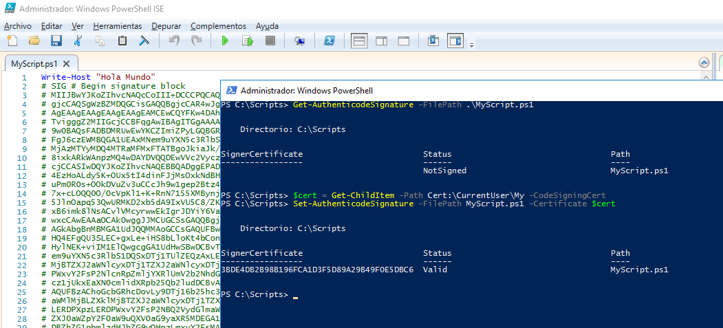Viewport: 723px width, 328px height.
Task: Click the Windows PowerShell console title icon
Action: point(232,90)
